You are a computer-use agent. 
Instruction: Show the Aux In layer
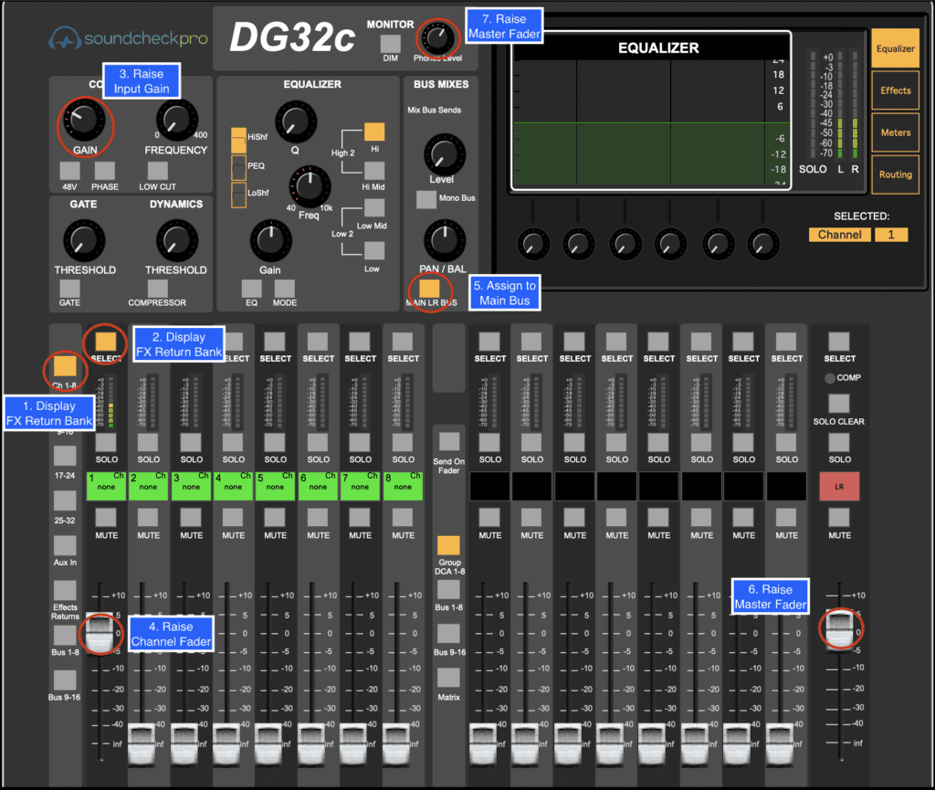[65, 545]
